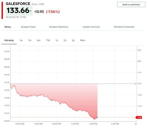
Task: Add Salesforce to watchlist
Action: click(x=131, y=4)
